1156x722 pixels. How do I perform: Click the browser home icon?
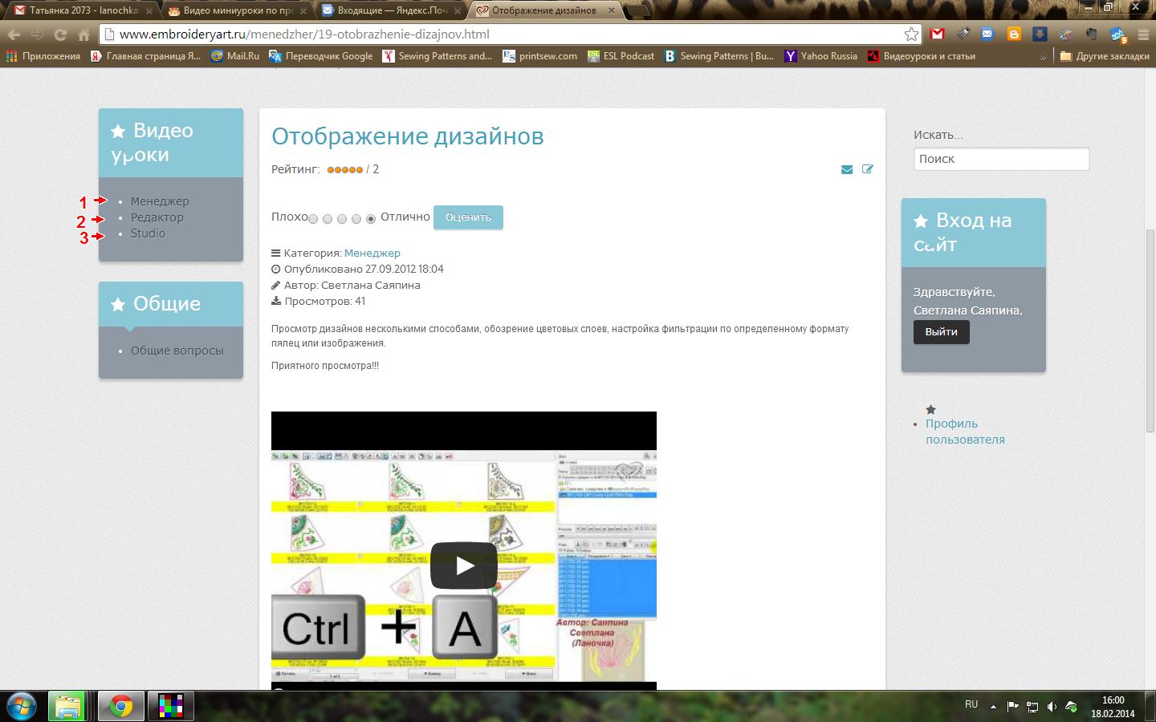(83, 34)
